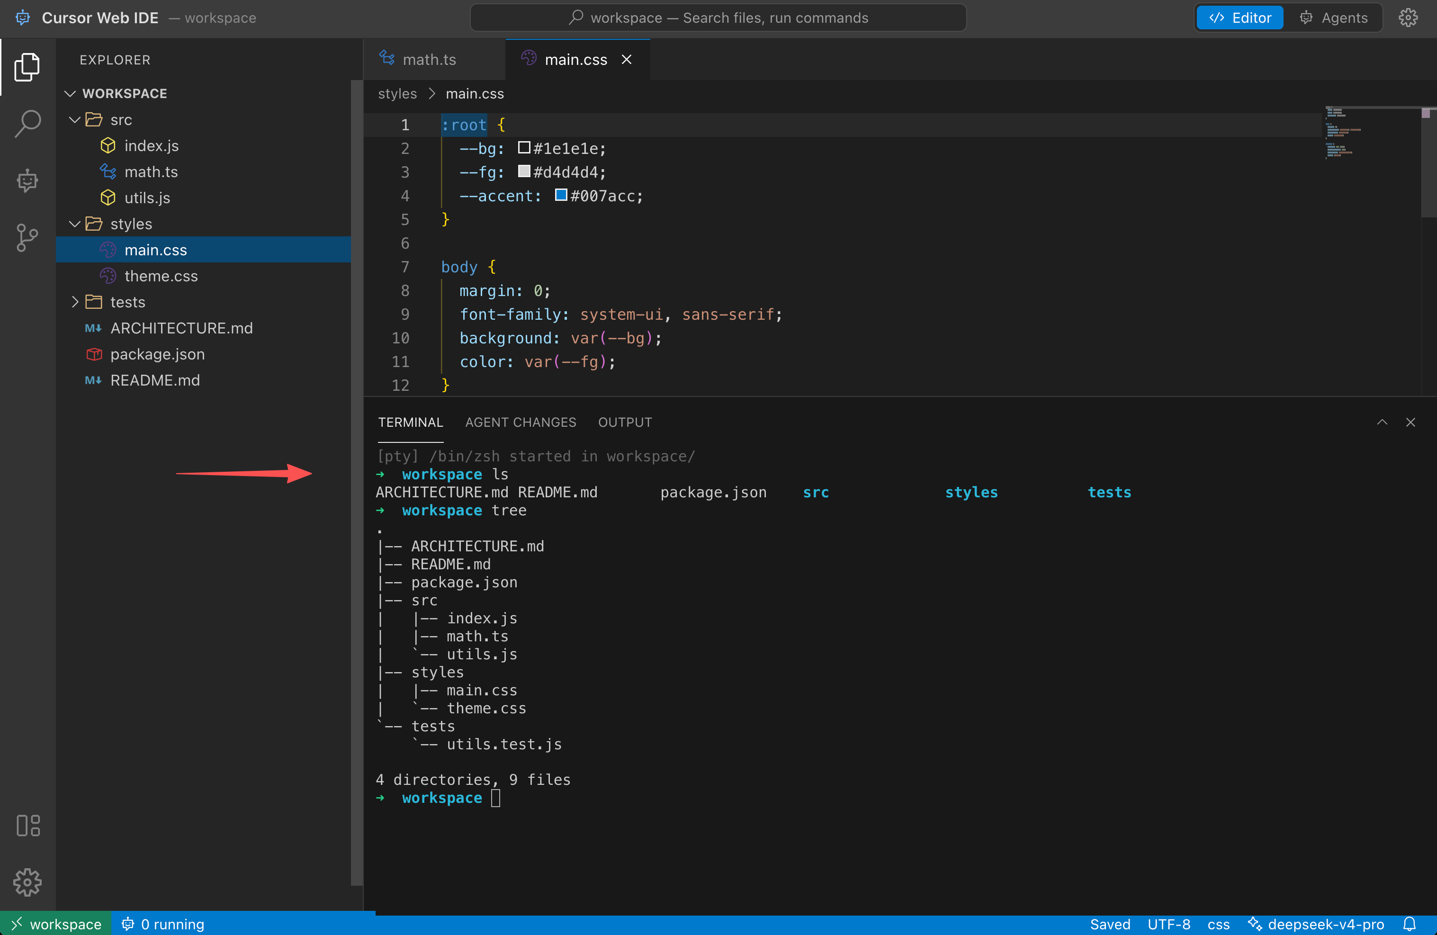Open the #007acc accent color swatch
Screen dimensions: 1437x935
point(561,195)
